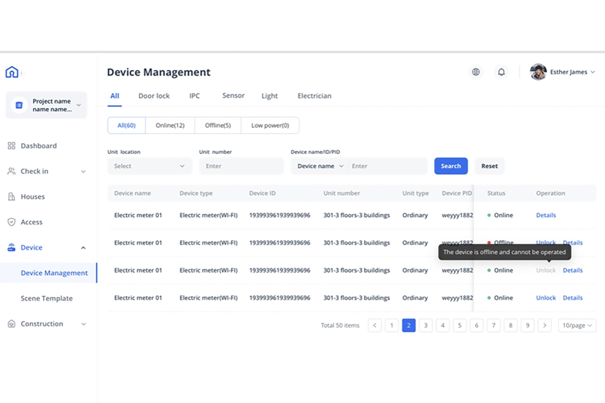Screen dimensions: 605x403
Task: Switch to the Door lock tab
Action: 154,96
